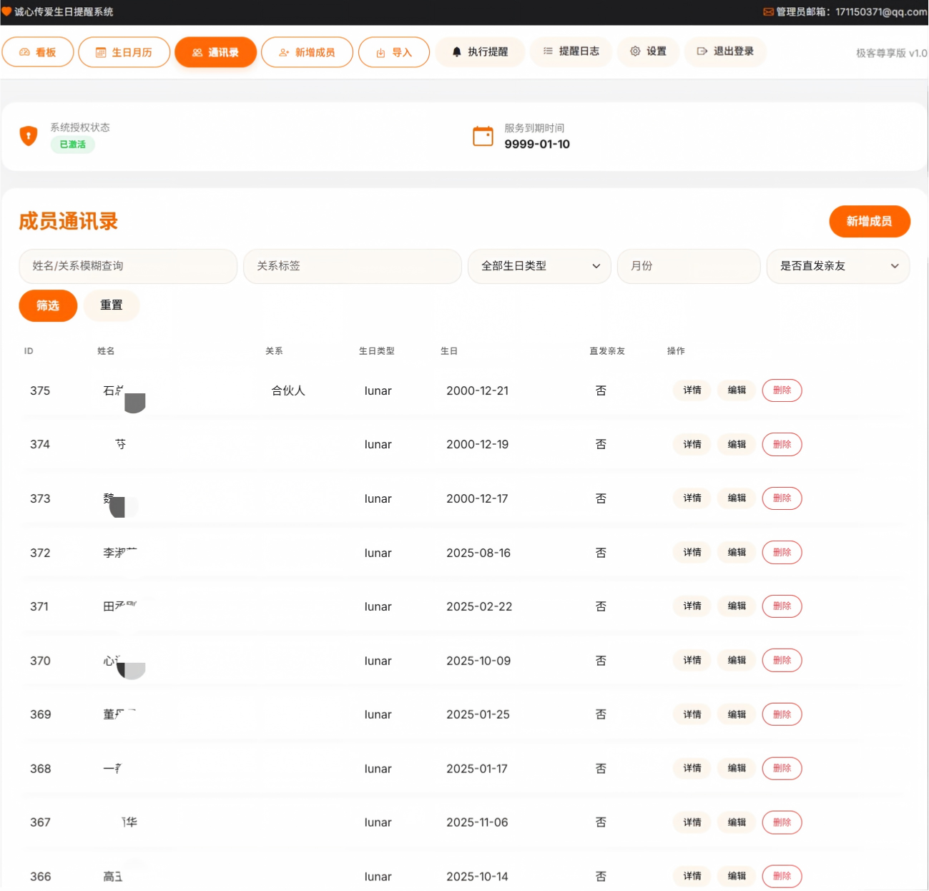Click the calendar icon beside 服务到期时间

[483, 135]
